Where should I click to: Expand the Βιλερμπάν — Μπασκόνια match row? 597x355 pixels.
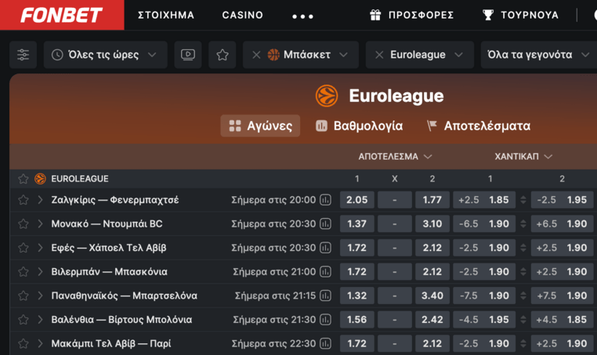40,272
